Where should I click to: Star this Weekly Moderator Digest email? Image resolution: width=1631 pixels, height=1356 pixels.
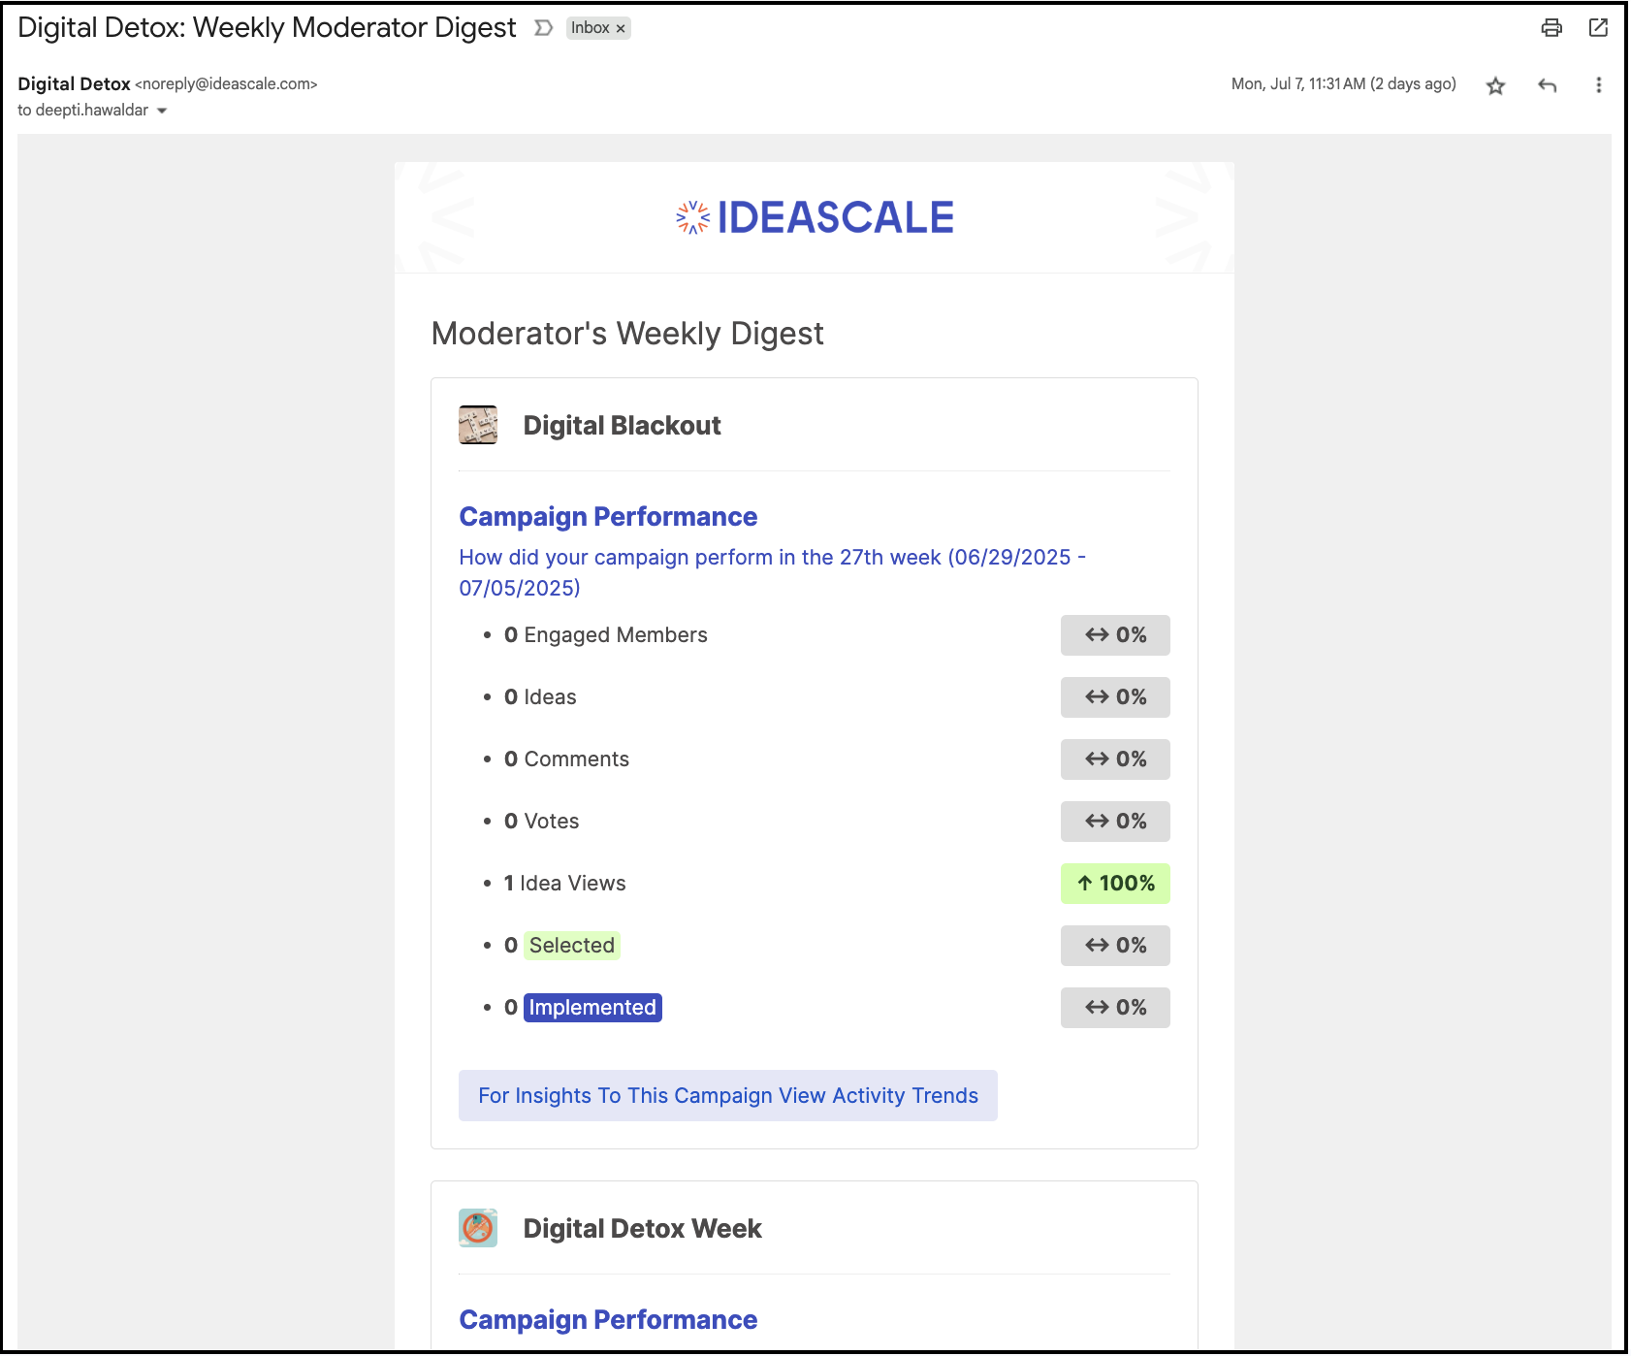point(1495,86)
